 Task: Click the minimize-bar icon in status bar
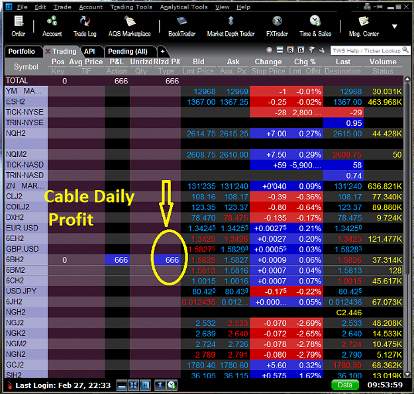coord(122,385)
